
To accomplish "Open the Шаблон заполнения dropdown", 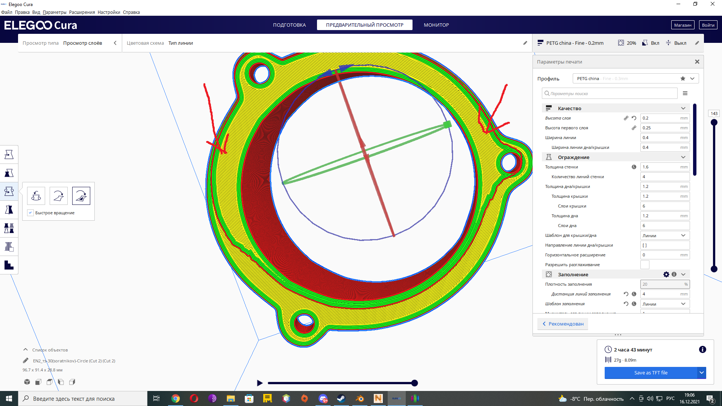I will pyautogui.click(x=665, y=304).
